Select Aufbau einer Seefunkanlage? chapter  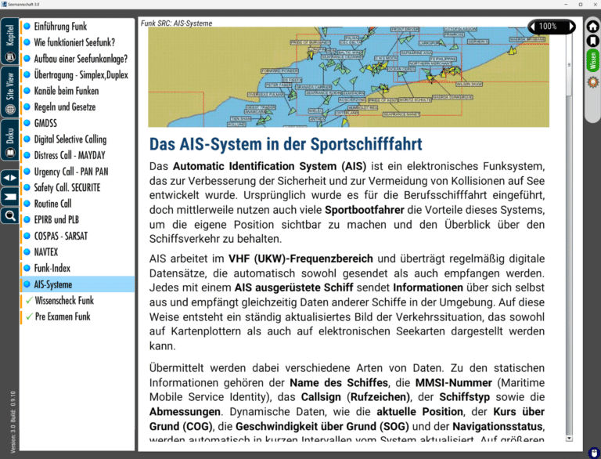pos(77,59)
